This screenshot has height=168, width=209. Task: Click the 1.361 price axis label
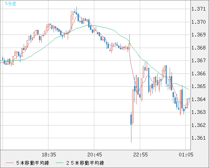pos(198,138)
